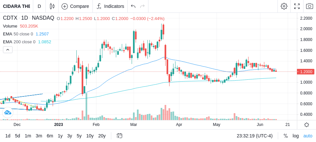
Task: Open the D interval dropdown
Action: 39,6
